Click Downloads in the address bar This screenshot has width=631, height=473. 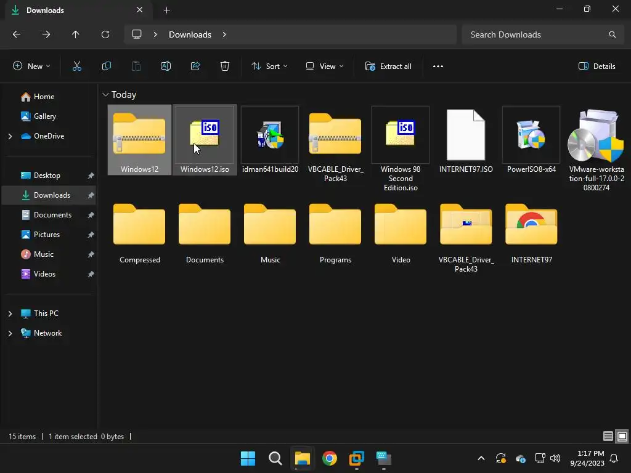click(190, 34)
